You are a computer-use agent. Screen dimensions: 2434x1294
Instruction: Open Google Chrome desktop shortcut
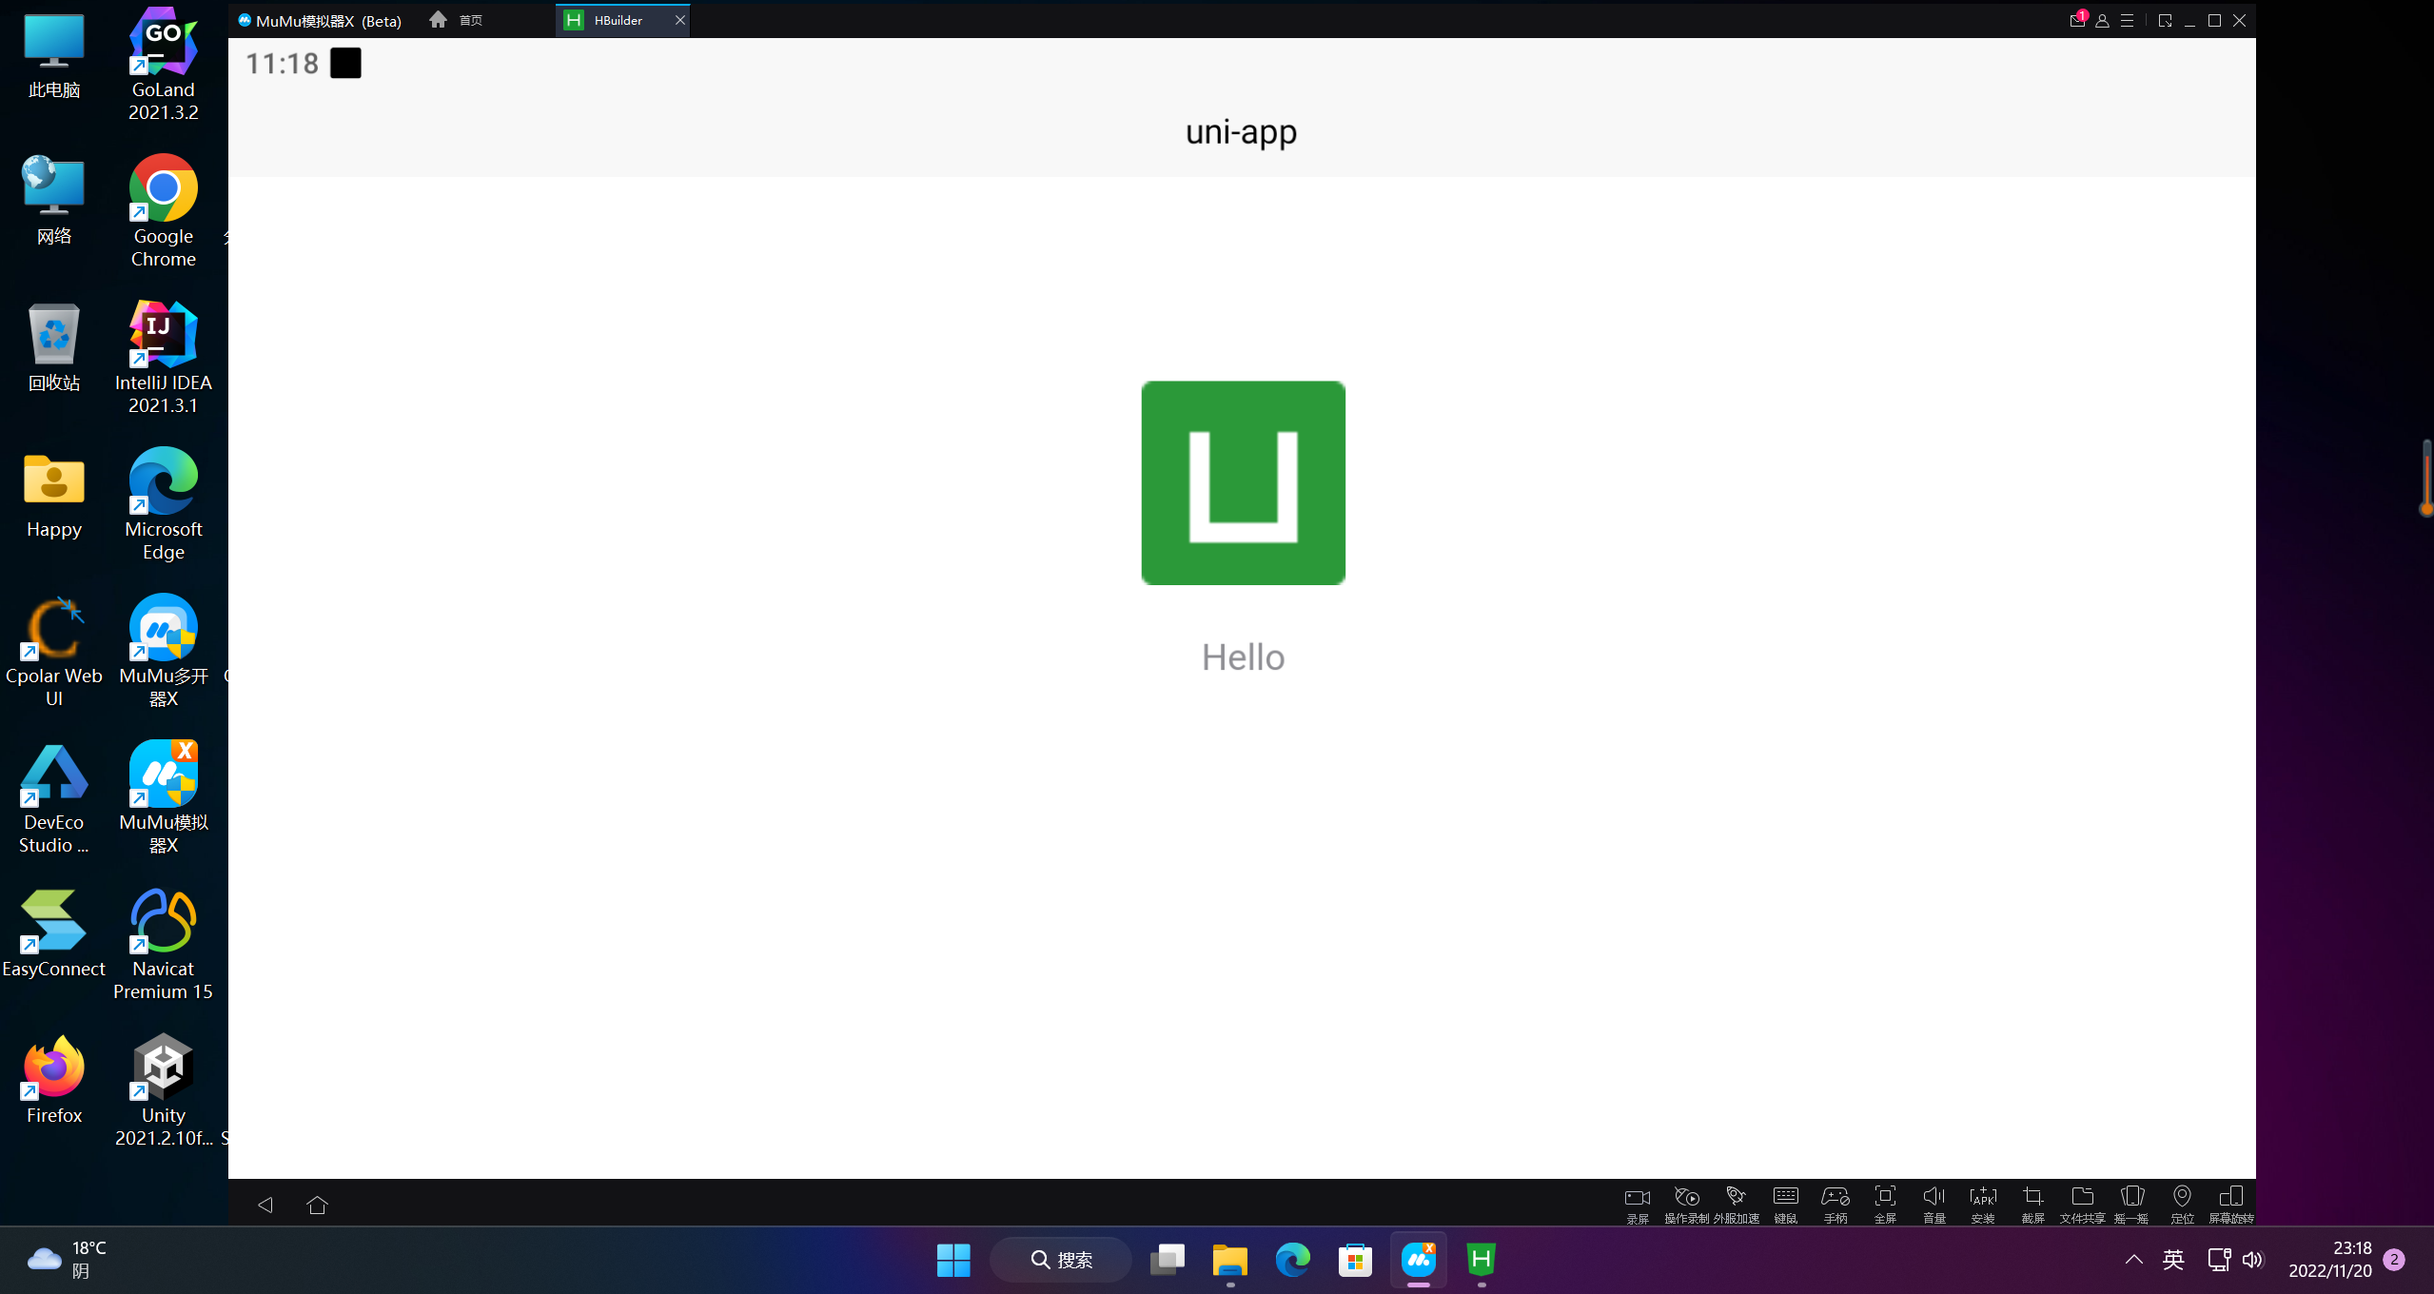(x=163, y=211)
